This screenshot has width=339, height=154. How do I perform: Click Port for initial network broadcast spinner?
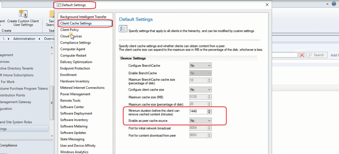209,128
